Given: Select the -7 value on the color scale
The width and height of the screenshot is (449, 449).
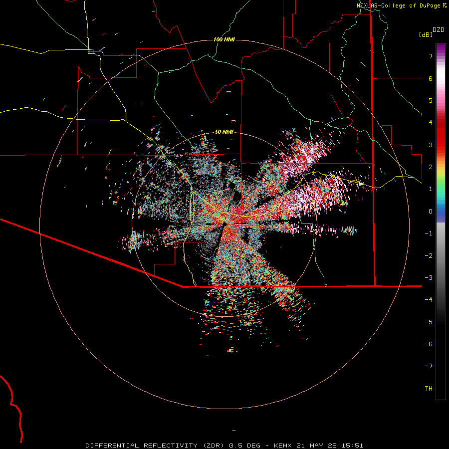Looking at the screenshot, I should 429,366.
